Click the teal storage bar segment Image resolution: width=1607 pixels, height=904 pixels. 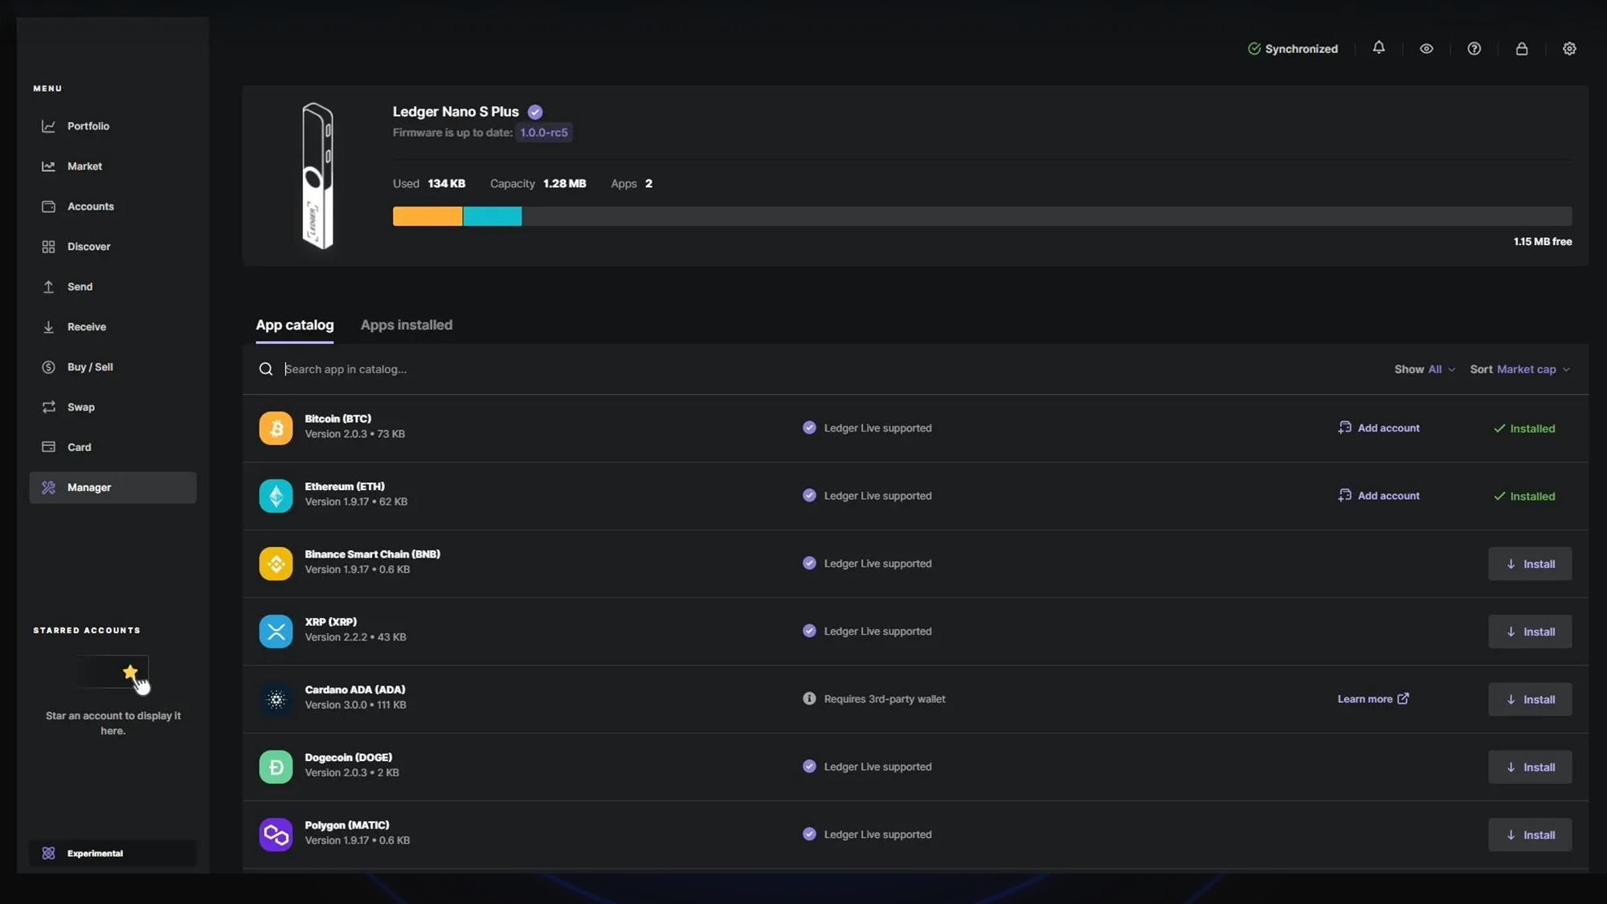point(492,216)
